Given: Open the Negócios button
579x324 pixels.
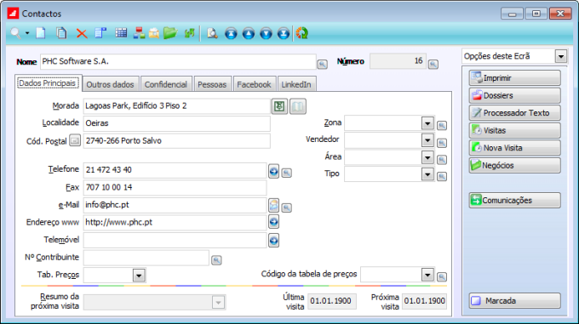Looking at the screenshot, I should [x=515, y=165].
